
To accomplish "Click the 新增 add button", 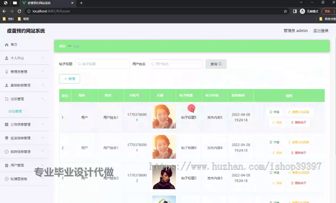I will tap(69, 79).
